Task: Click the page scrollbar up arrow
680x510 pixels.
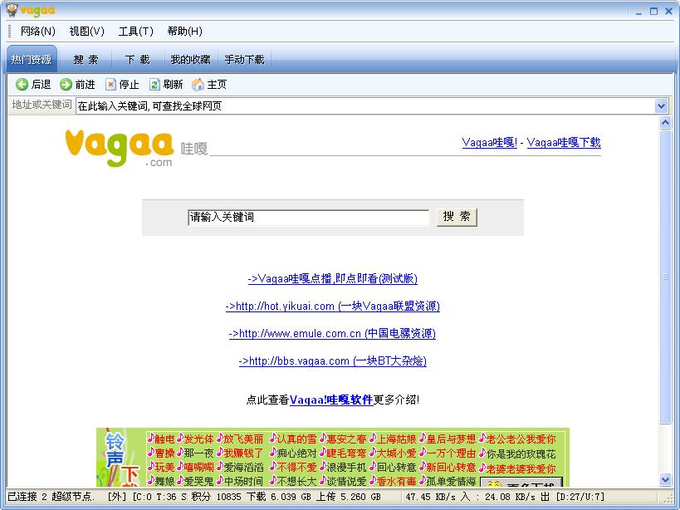Action: [665, 123]
